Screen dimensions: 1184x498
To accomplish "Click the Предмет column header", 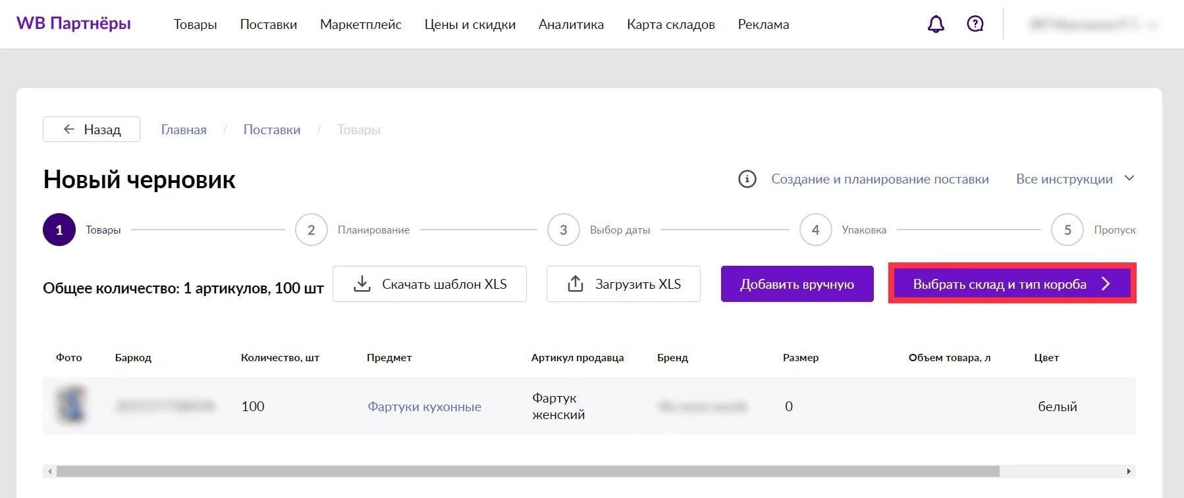I will point(389,358).
